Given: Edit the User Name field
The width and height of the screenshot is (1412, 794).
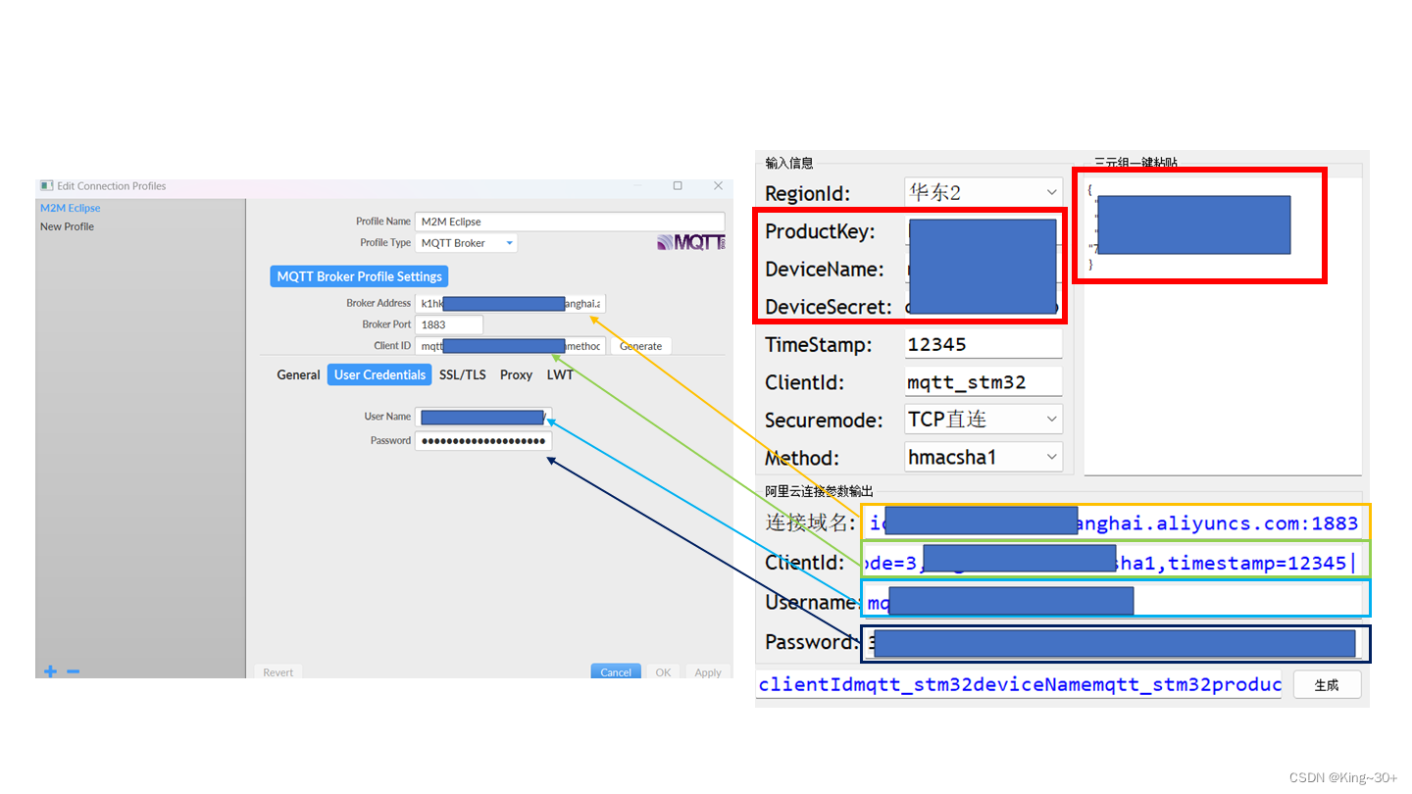Looking at the screenshot, I should (483, 417).
